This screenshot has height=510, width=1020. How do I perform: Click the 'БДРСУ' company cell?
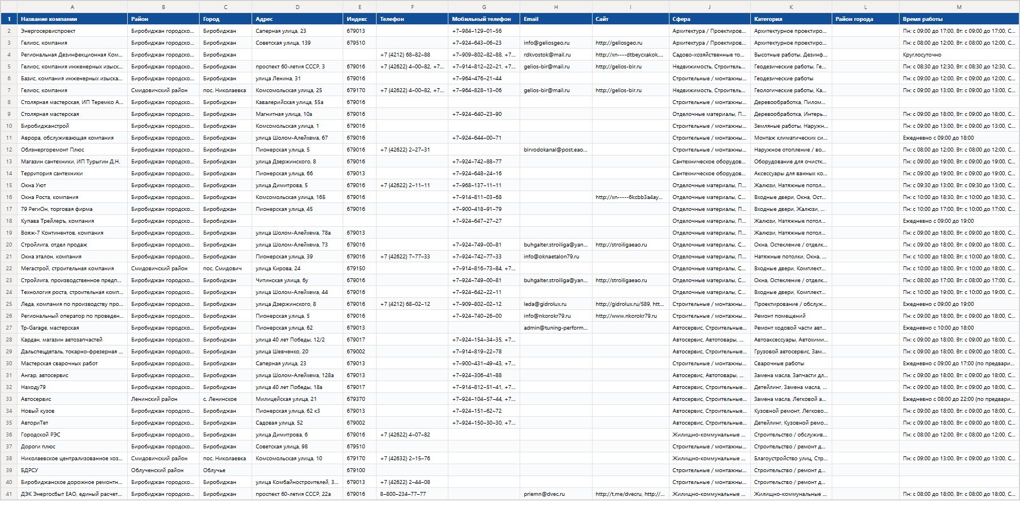pos(72,470)
